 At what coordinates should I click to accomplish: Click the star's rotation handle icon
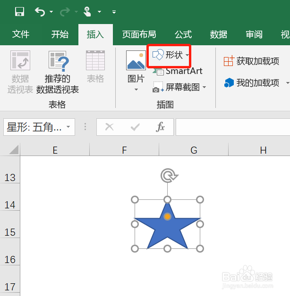click(x=169, y=175)
